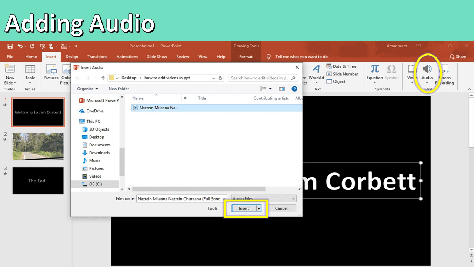474x267 pixels.
Task: Click the Up one level arrow in dialog
Action: (x=103, y=78)
